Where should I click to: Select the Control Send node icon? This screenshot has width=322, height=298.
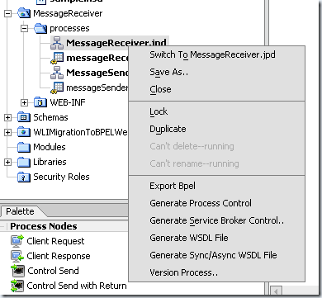click(17, 271)
